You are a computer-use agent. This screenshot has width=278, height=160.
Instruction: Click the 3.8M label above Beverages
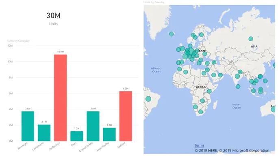(28, 109)
